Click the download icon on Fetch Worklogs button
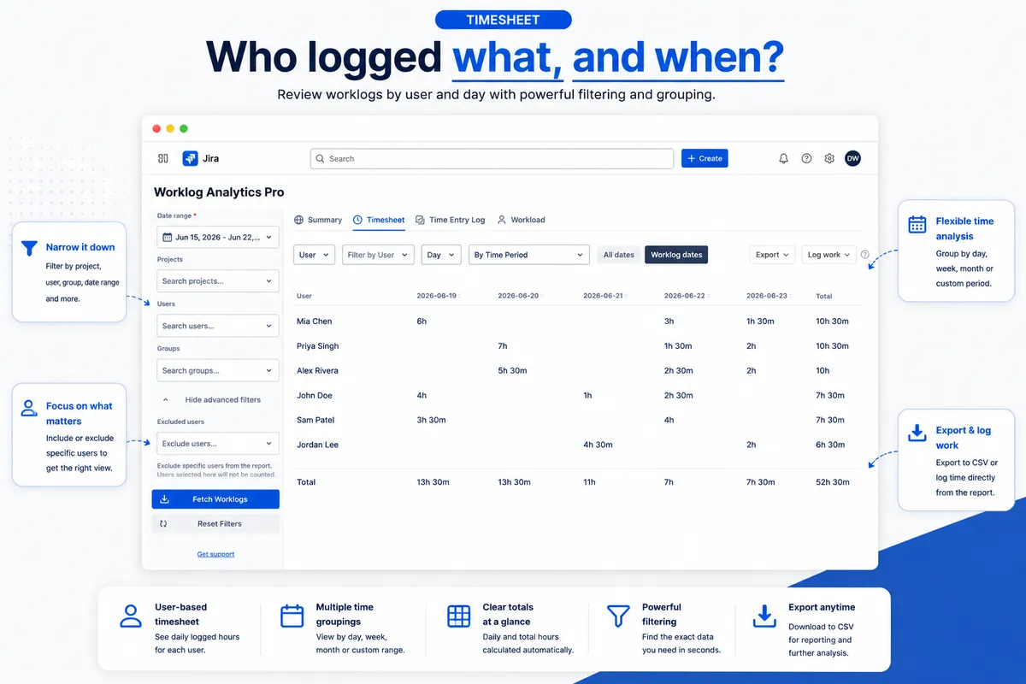 point(164,499)
